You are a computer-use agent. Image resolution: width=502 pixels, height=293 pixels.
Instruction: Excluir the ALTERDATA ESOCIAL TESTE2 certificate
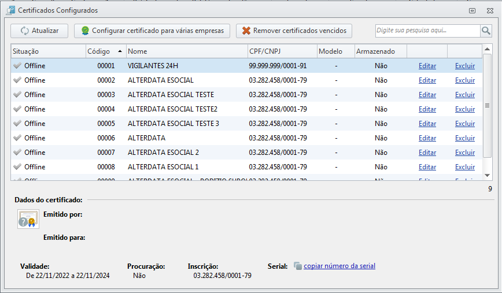(x=465, y=109)
